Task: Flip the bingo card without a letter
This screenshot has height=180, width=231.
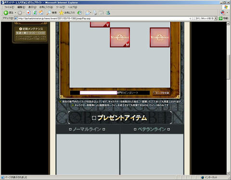Action: click(160, 38)
